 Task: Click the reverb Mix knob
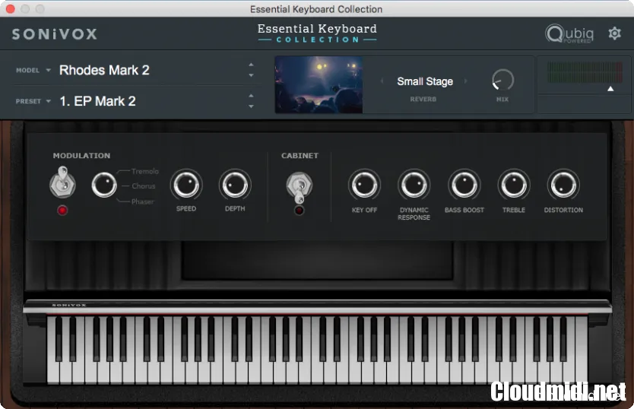(502, 80)
